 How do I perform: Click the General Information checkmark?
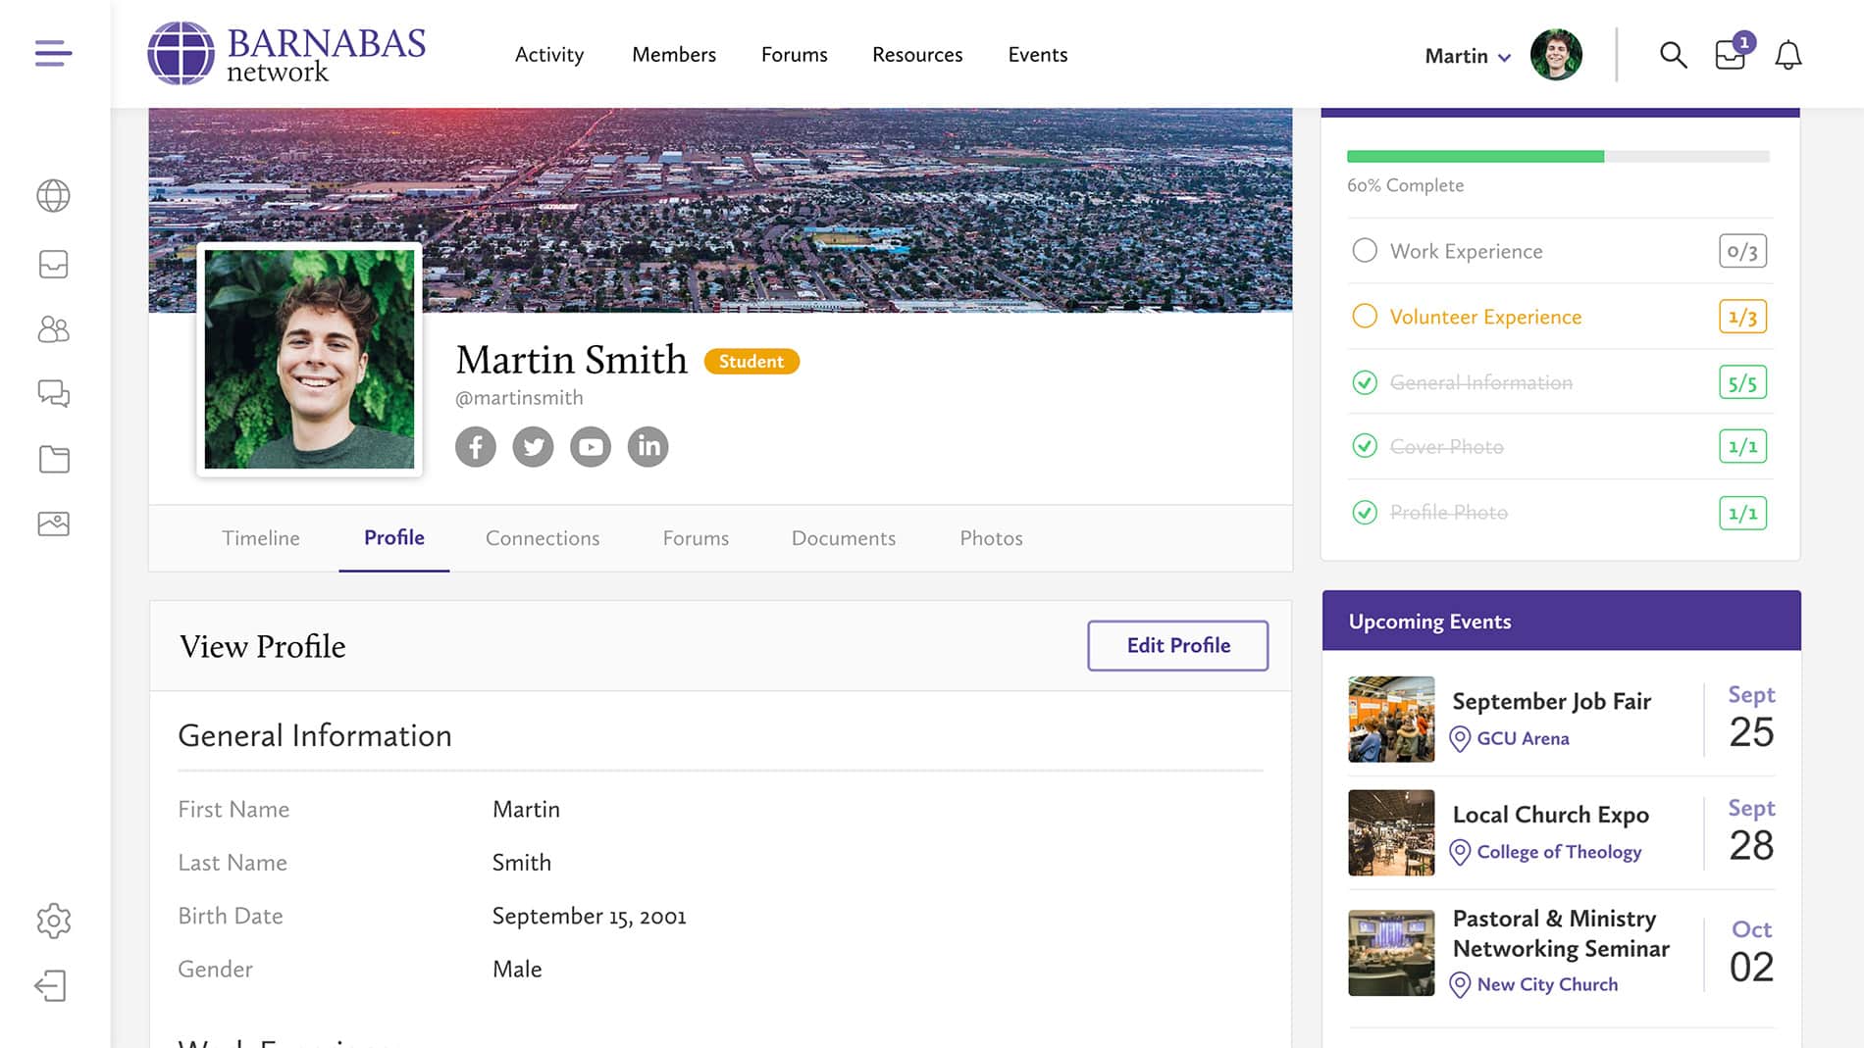1364,382
